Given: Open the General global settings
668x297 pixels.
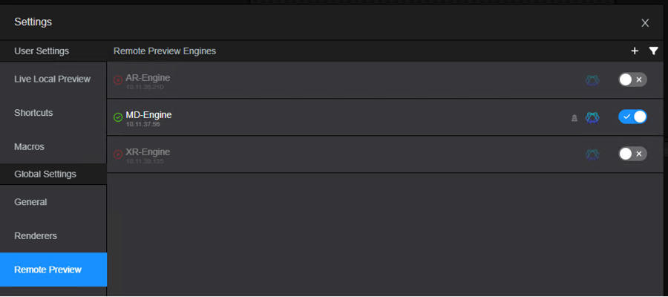Looking at the screenshot, I should [x=30, y=201].
